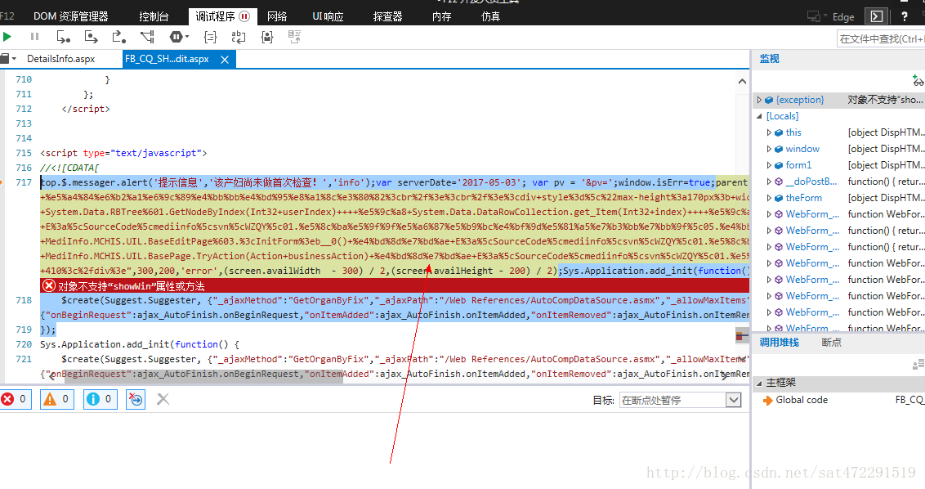Click line number 720 in gutter

click(x=24, y=344)
